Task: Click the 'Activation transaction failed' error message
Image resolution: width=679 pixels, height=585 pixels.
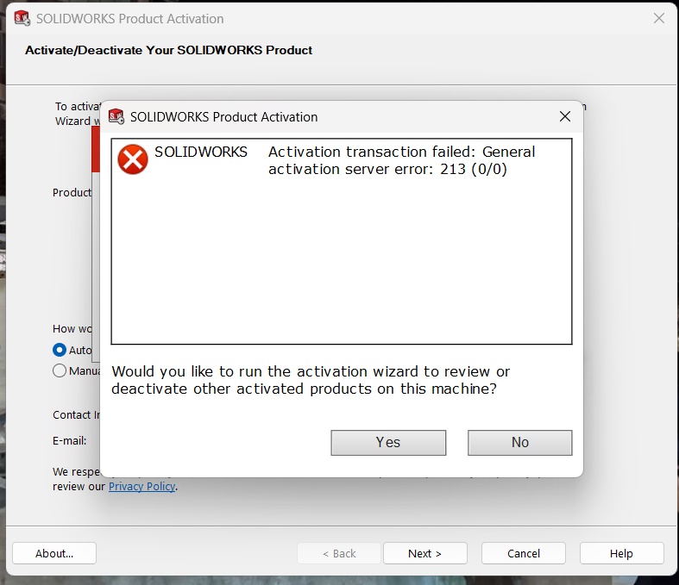Action: click(x=401, y=160)
